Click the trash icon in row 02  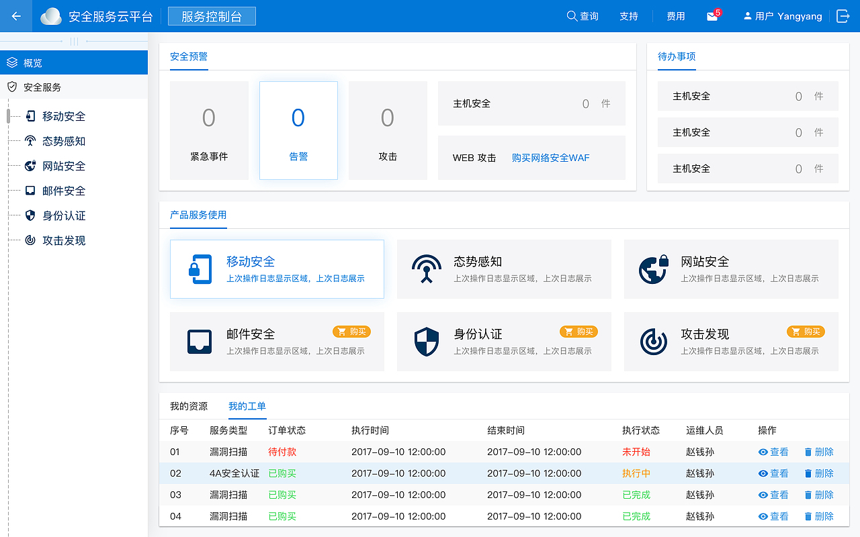pyautogui.click(x=808, y=473)
